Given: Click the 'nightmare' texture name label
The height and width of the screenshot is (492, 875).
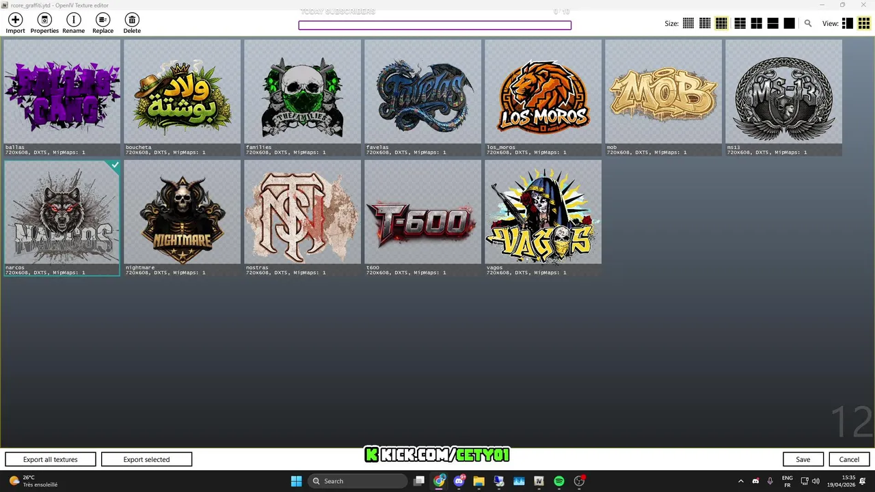Looking at the screenshot, I should pos(140,267).
